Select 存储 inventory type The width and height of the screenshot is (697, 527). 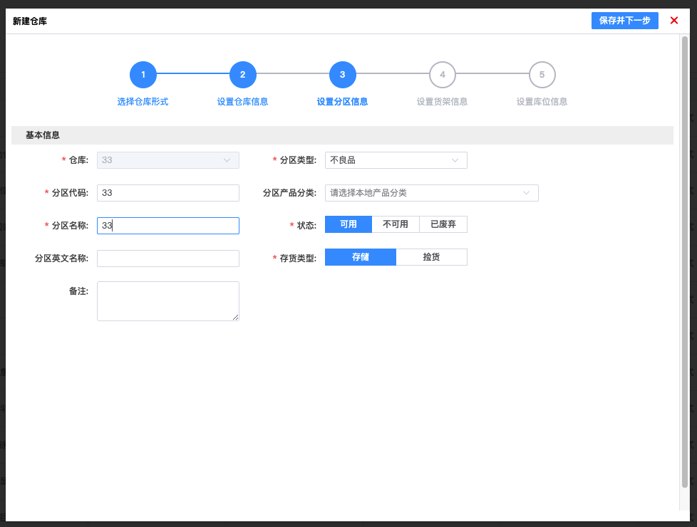click(x=361, y=257)
